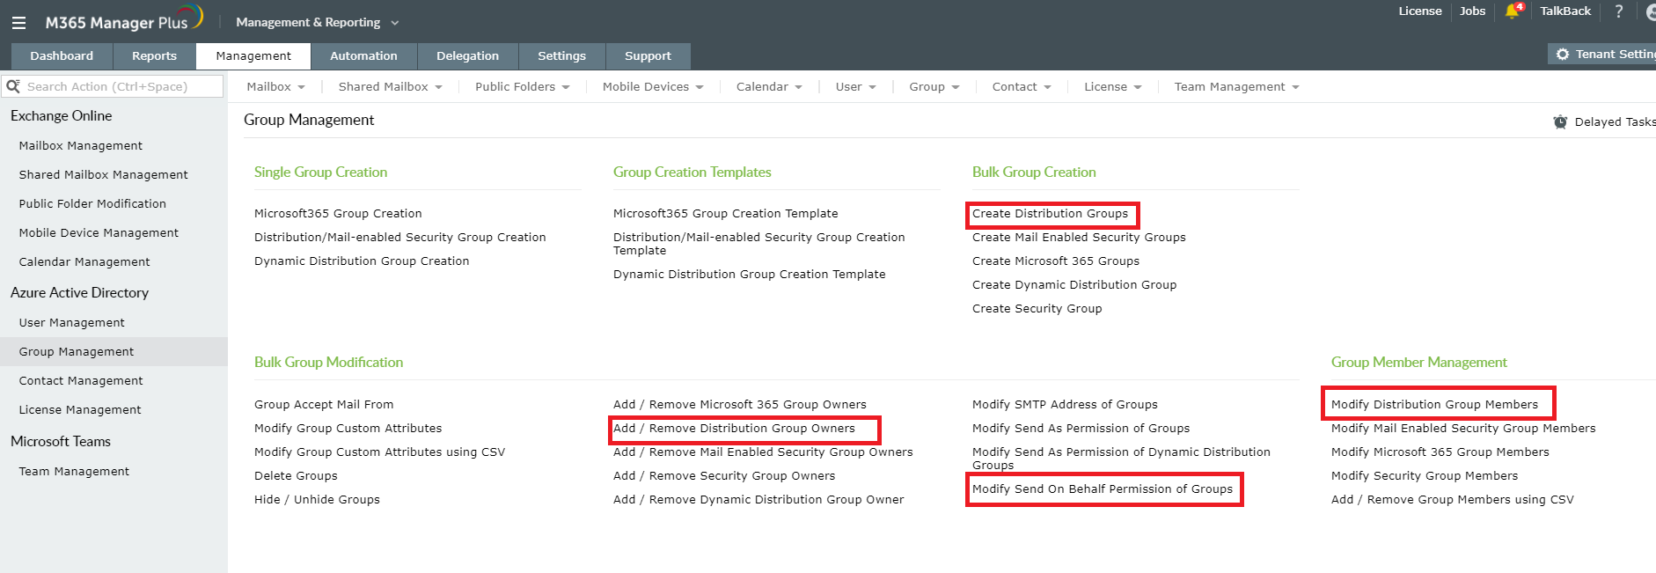Click the Tenant Settings gear icon
Viewport: 1656px width, 573px height.
[1563, 55]
